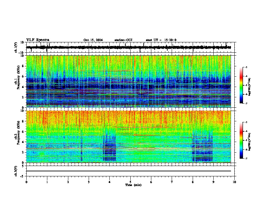Screen dimensions: 264x204
Task: Click the "8" kHz tick on ch.2 spectrogram
Action: (x=23, y=121)
